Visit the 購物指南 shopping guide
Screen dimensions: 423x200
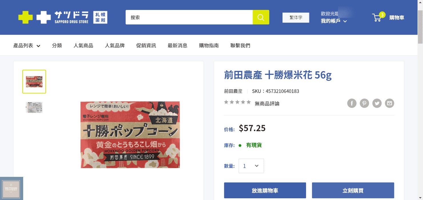pos(209,45)
